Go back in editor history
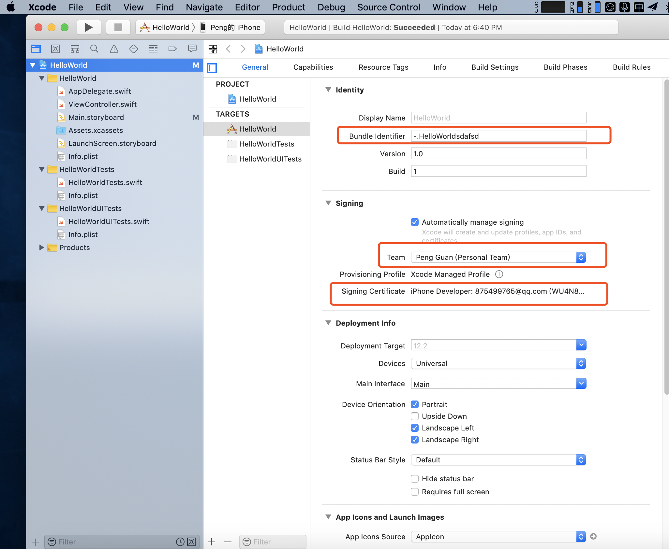Image resolution: width=669 pixels, height=549 pixels. [x=229, y=49]
